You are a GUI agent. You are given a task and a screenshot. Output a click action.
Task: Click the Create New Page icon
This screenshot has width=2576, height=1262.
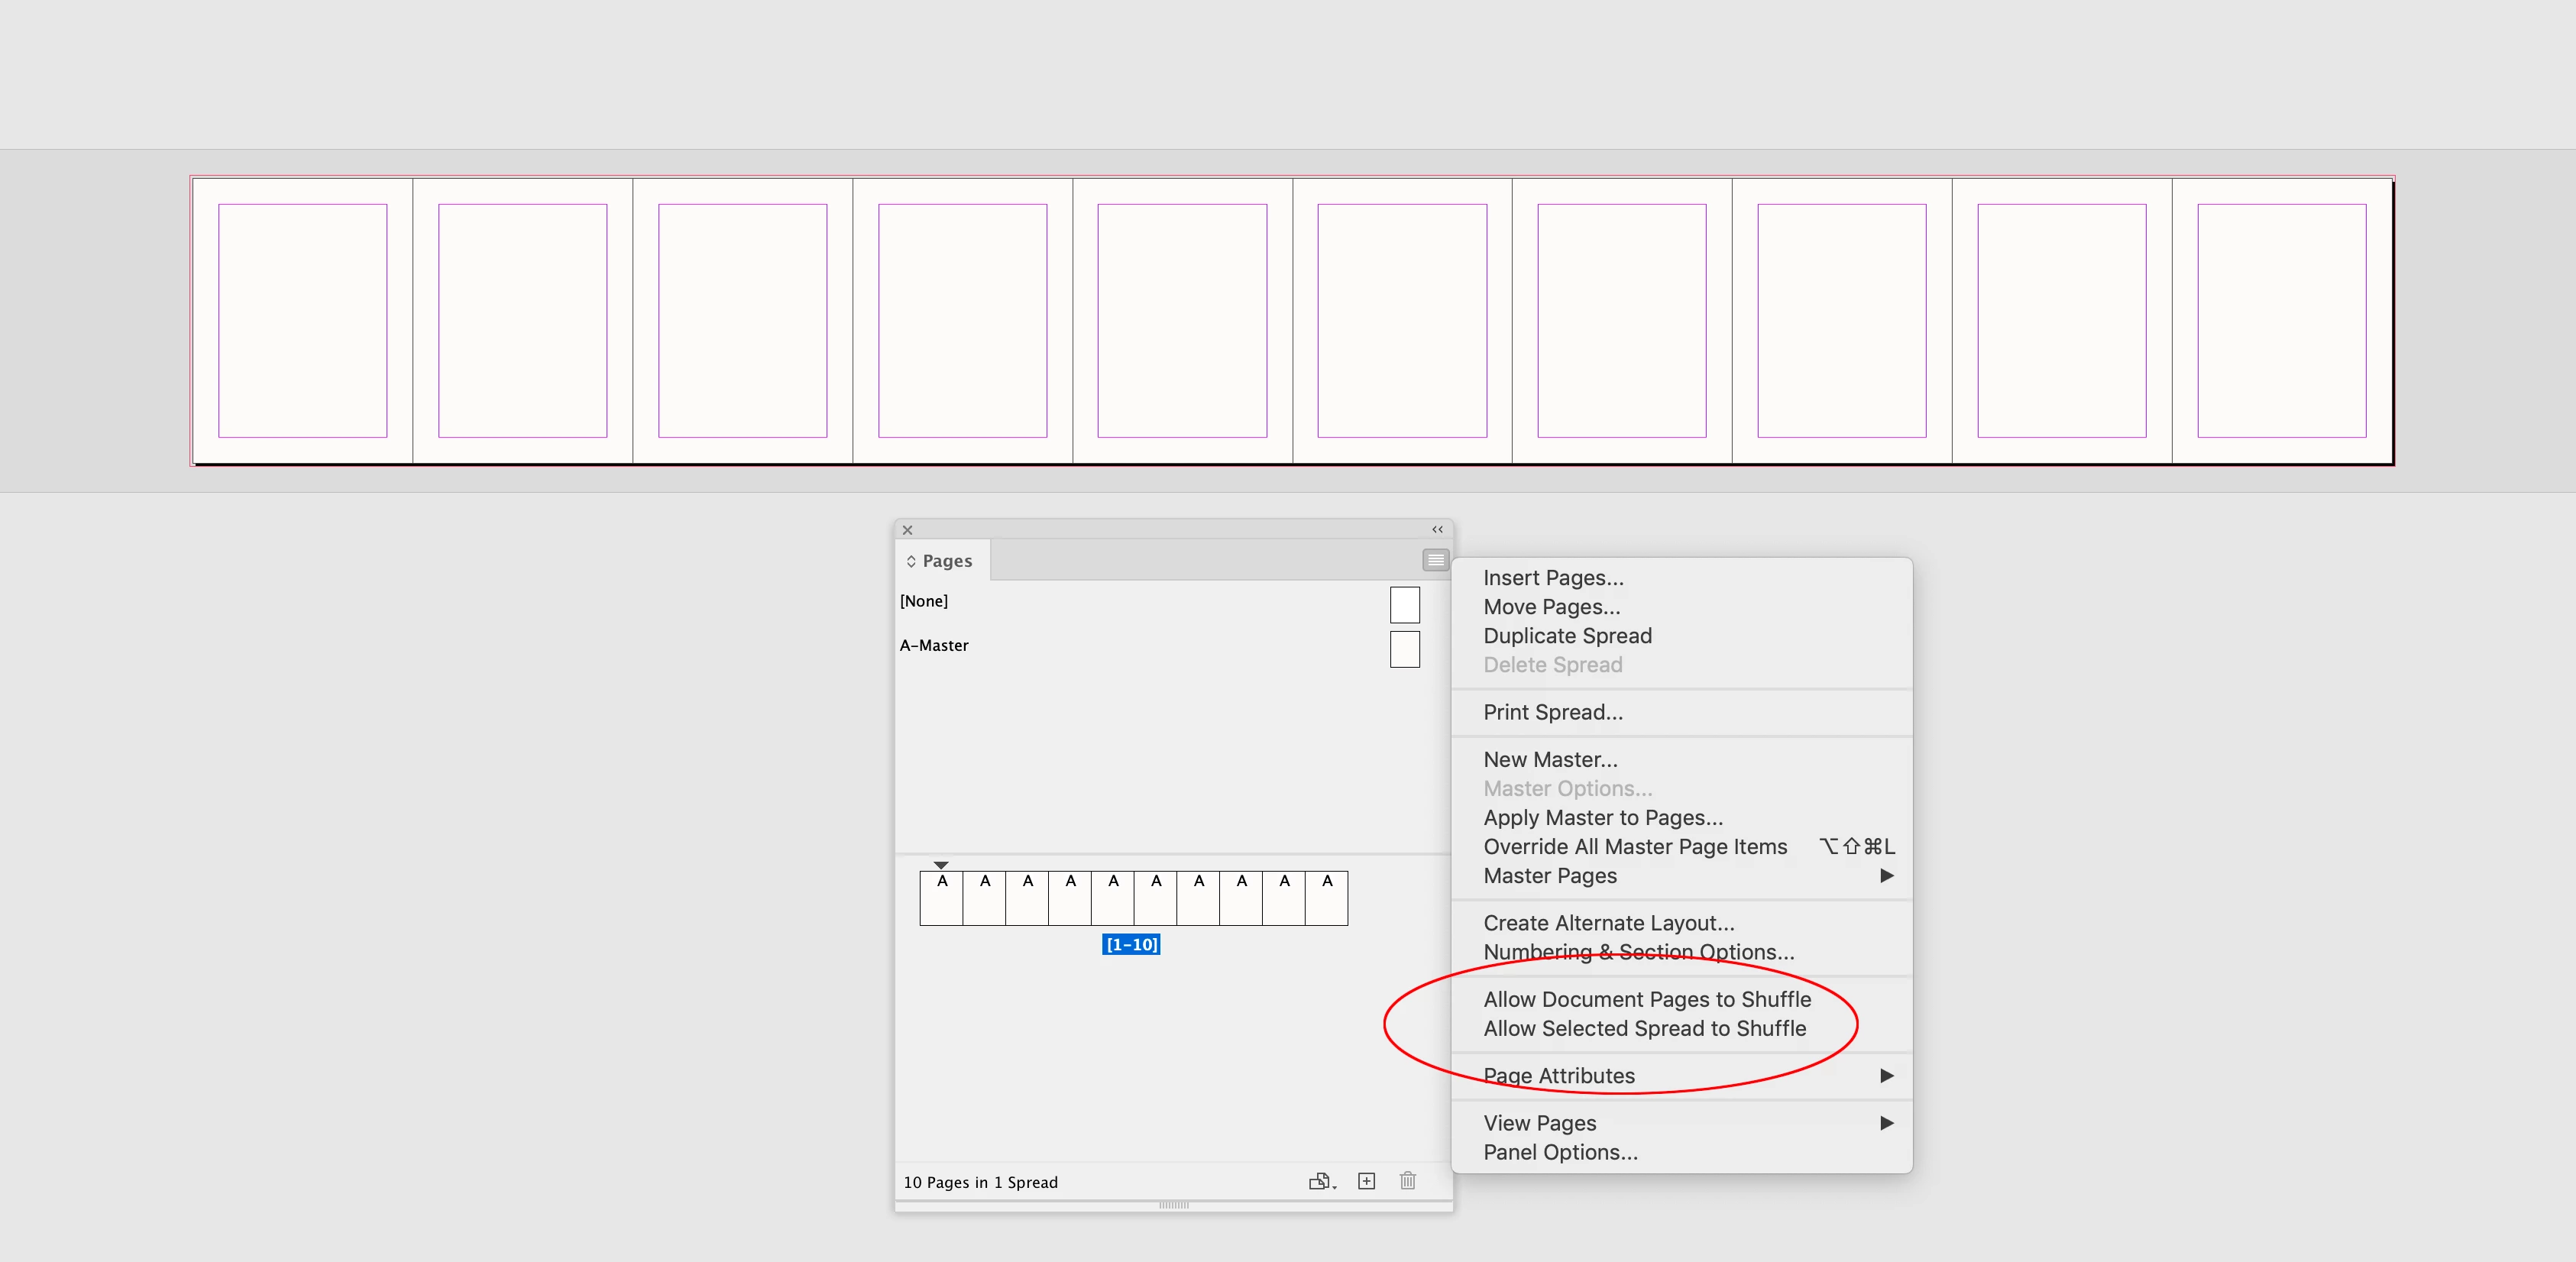coord(1366,1181)
